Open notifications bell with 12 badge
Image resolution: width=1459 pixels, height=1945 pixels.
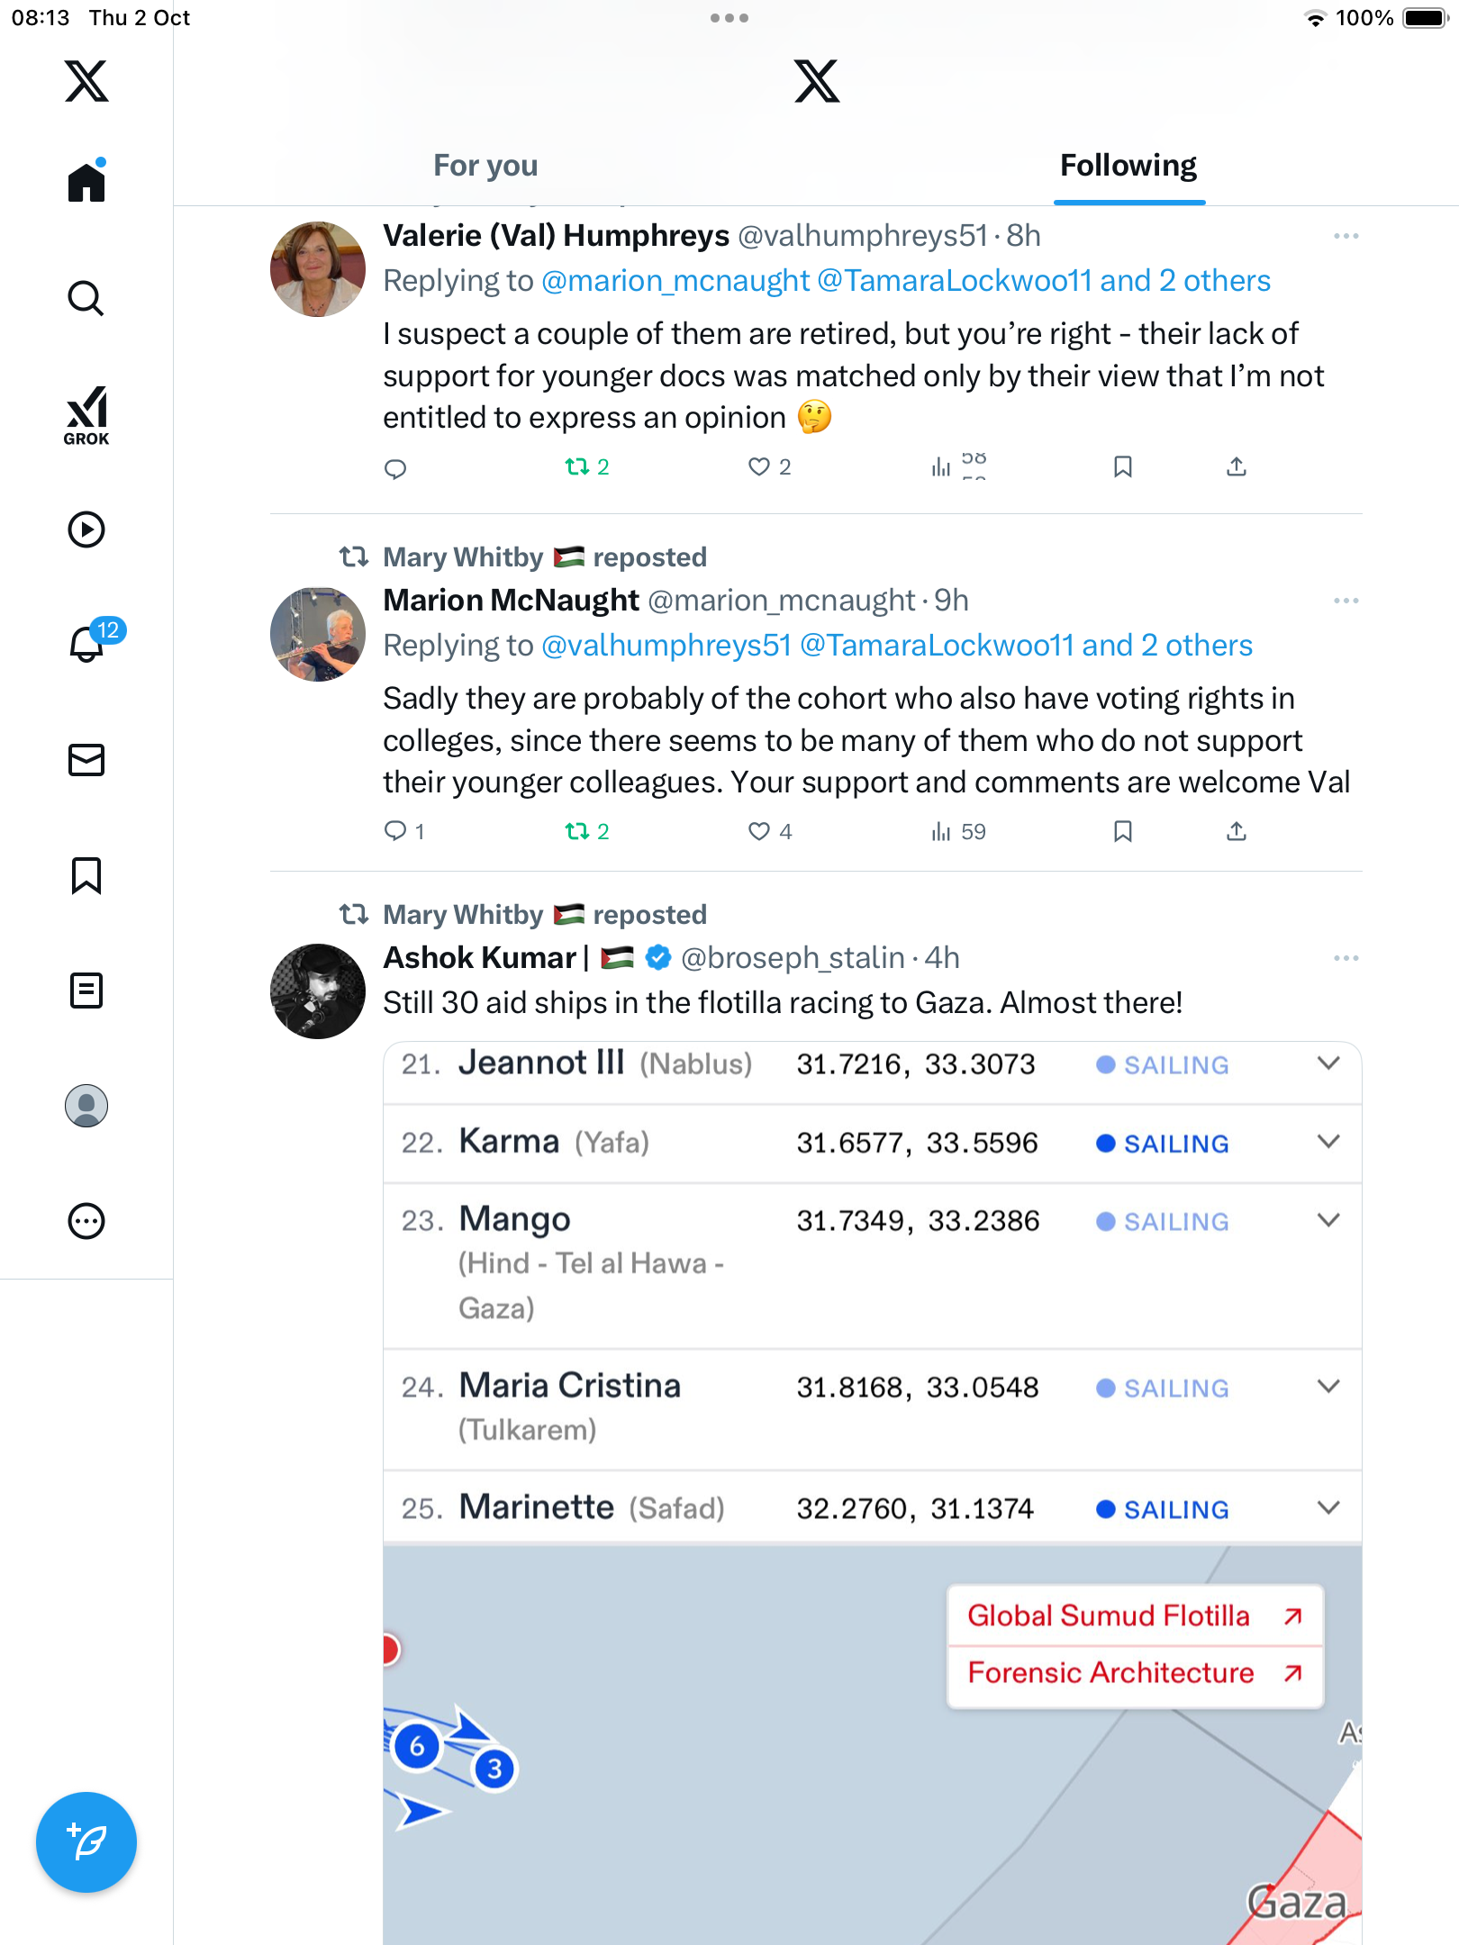coord(87,644)
